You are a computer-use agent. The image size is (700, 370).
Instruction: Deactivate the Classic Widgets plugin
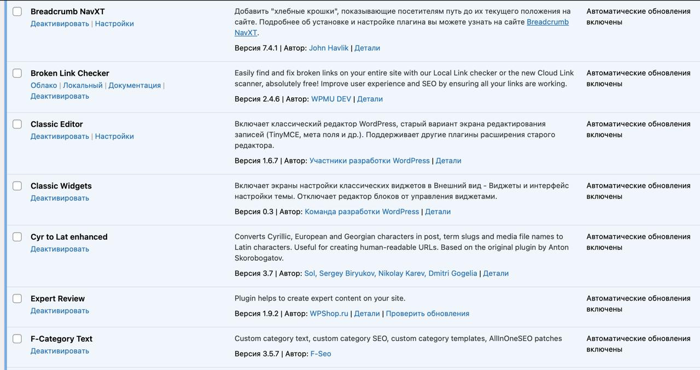click(60, 198)
